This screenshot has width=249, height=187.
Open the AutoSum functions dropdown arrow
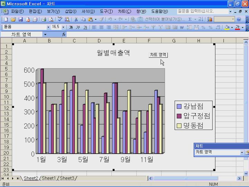pyautogui.click(x=195, y=19)
